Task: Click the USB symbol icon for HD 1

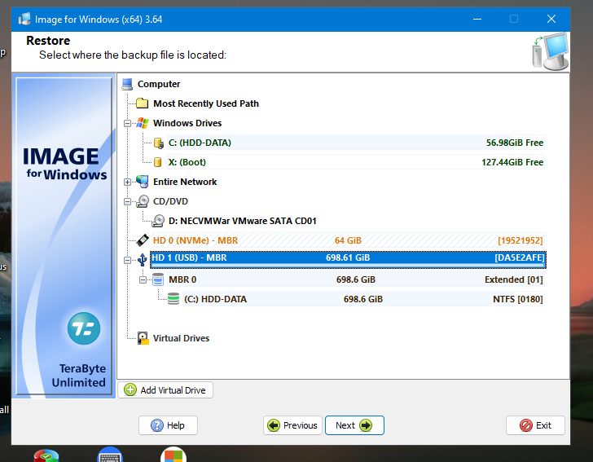Action: coord(143,260)
